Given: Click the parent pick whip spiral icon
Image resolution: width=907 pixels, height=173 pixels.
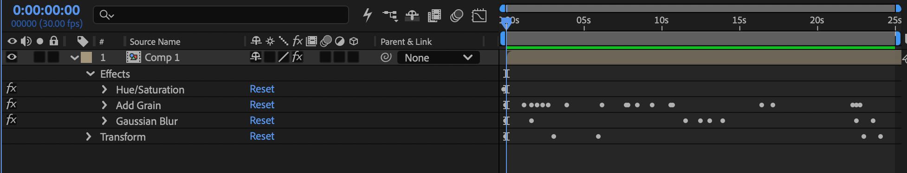Looking at the screenshot, I should click(x=386, y=57).
